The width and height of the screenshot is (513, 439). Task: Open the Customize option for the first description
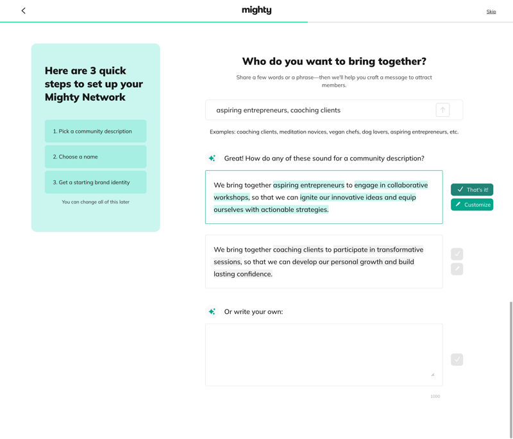(x=472, y=204)
